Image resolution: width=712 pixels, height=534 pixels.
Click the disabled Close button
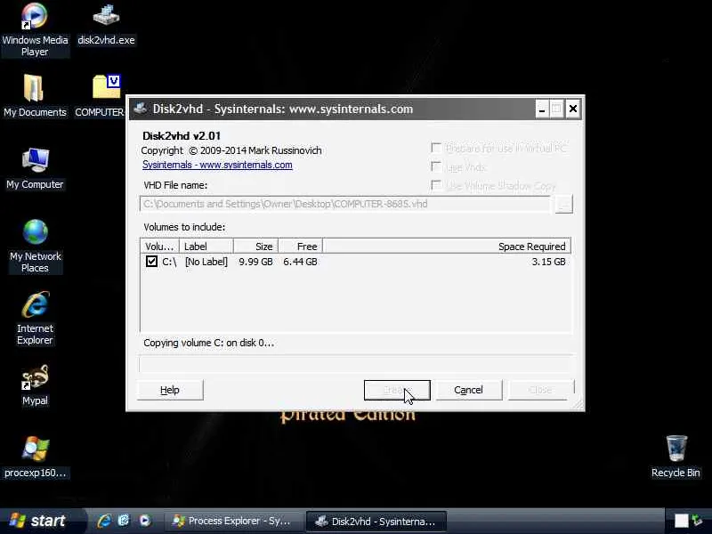click(x=540, y=390)
